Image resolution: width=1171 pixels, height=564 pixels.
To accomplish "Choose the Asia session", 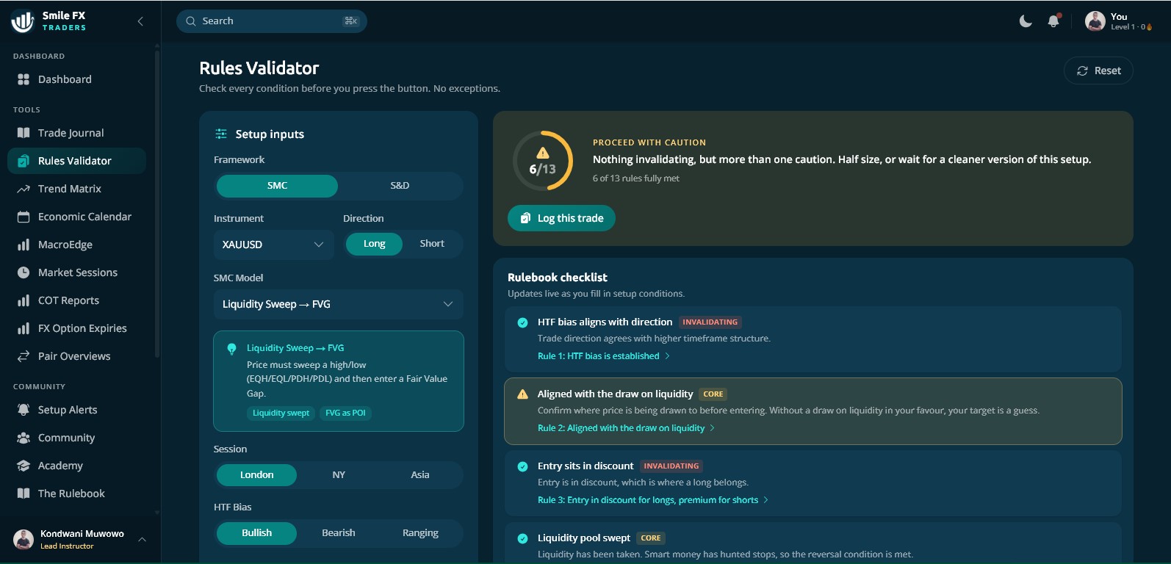I will tap(420, 475).
